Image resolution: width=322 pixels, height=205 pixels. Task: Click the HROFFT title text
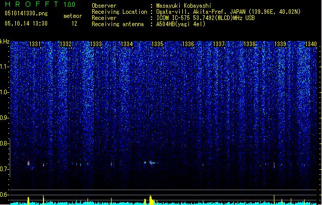[x=32, y=4]
